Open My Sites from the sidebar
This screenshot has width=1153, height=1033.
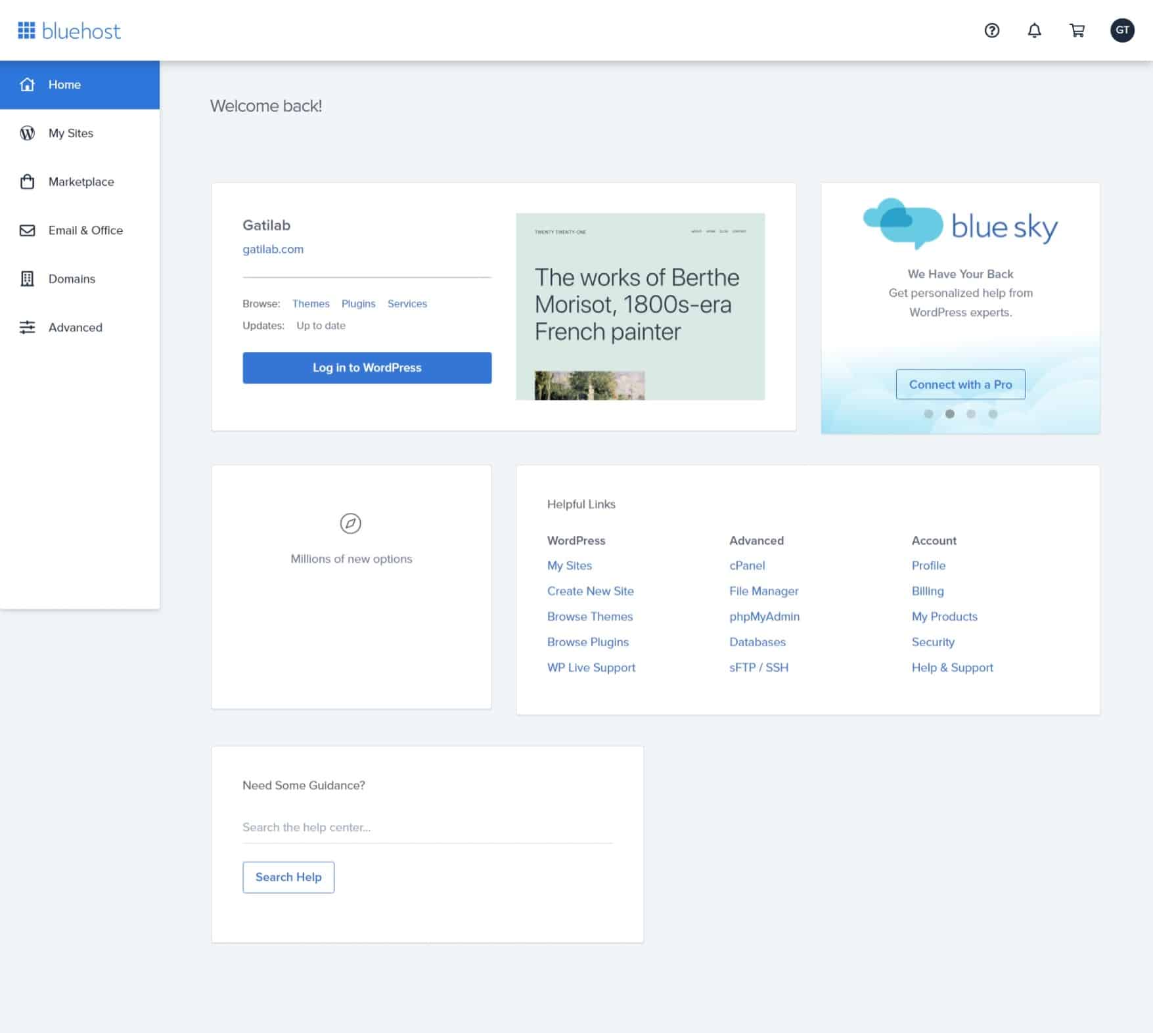point(70,133)
